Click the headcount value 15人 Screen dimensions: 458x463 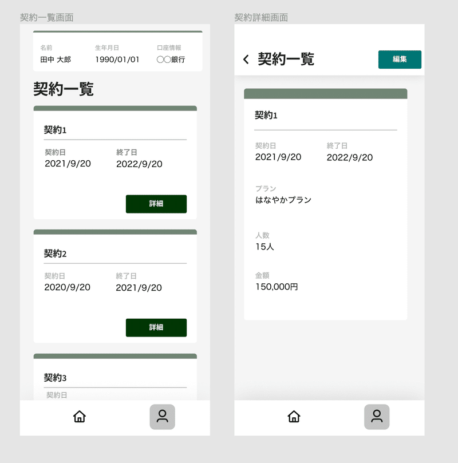point(264,247)
